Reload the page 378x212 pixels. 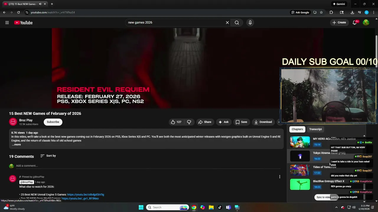click(x=18, y=12)
